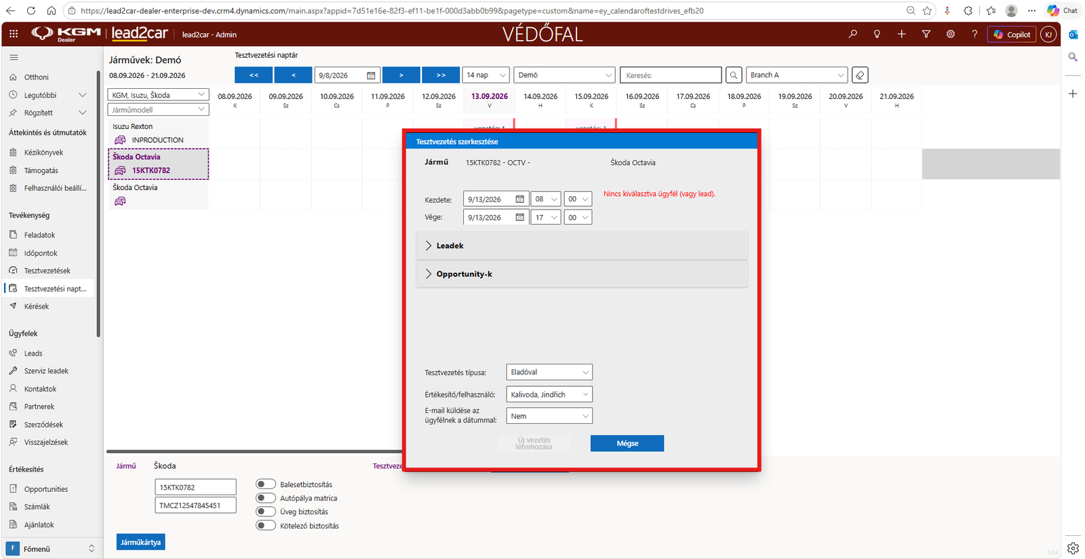The width and height of the screenshot is (1085, 559).
Task: Click the Mégse button
Action: coord(627,443)
